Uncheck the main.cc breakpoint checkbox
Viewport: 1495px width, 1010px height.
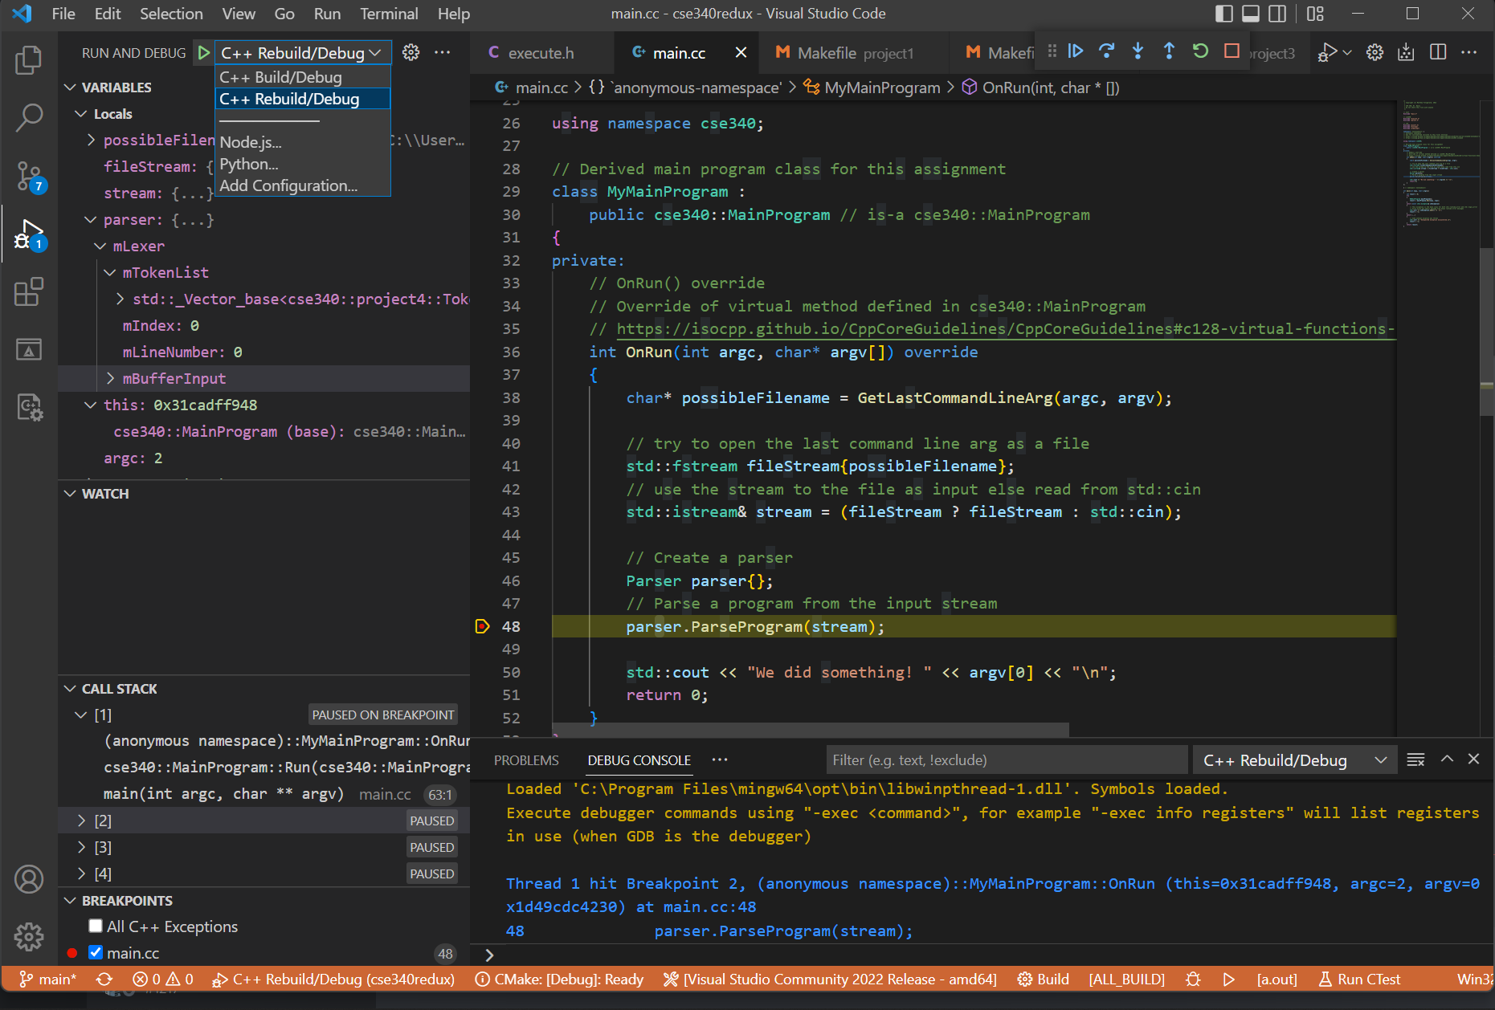(x=96, y=952)
